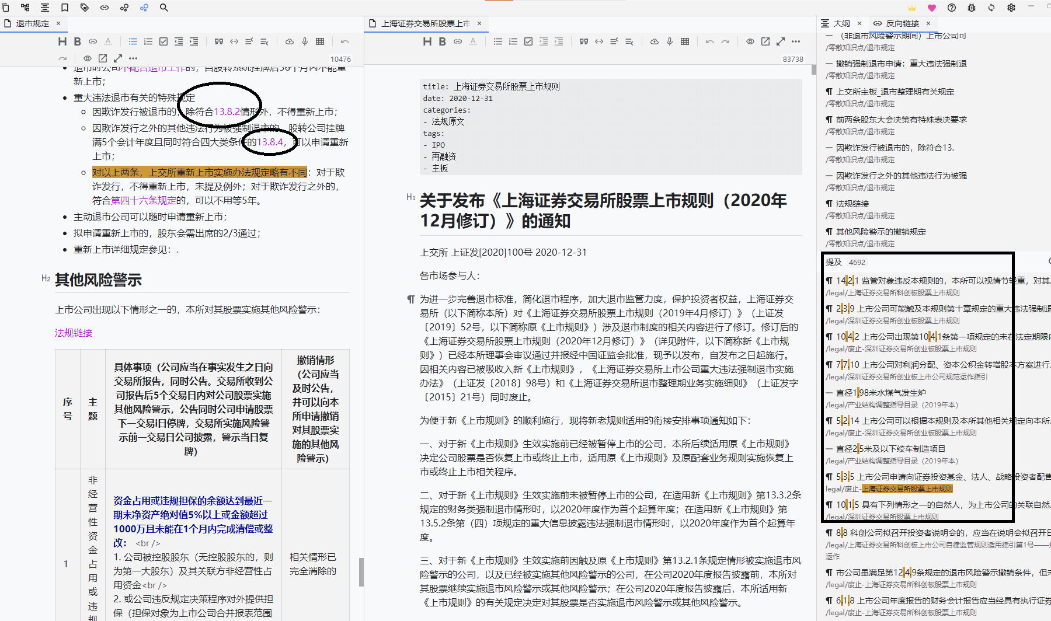Click the 法规链接 hyperlink
The image size is (1051, 621).
pos(73,333)
